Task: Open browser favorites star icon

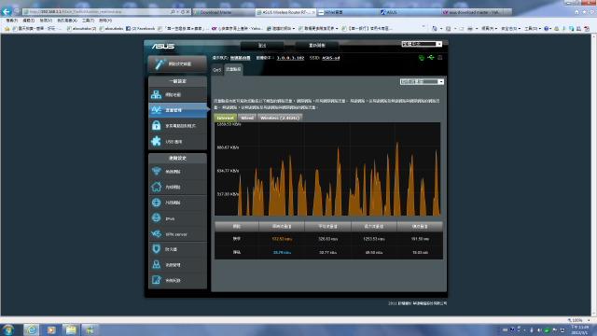Action: (x=585, y=12)
